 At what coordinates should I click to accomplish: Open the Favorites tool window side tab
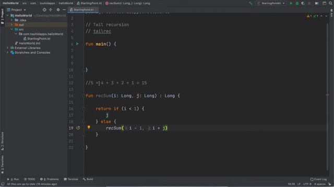pyautogui.click(x=2, y=165)
